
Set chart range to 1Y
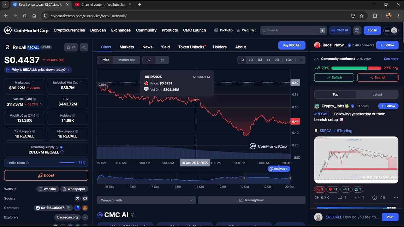coord(269,60)
